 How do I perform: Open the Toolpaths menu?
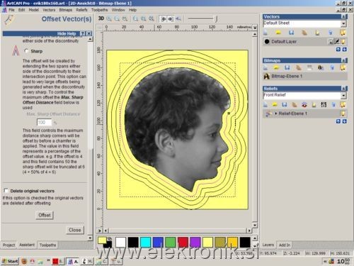(99, 10)
